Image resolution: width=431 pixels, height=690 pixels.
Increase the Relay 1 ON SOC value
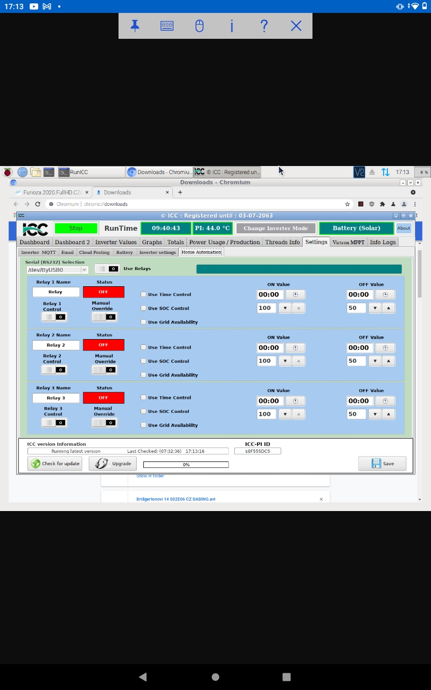[x=298, y=308]
